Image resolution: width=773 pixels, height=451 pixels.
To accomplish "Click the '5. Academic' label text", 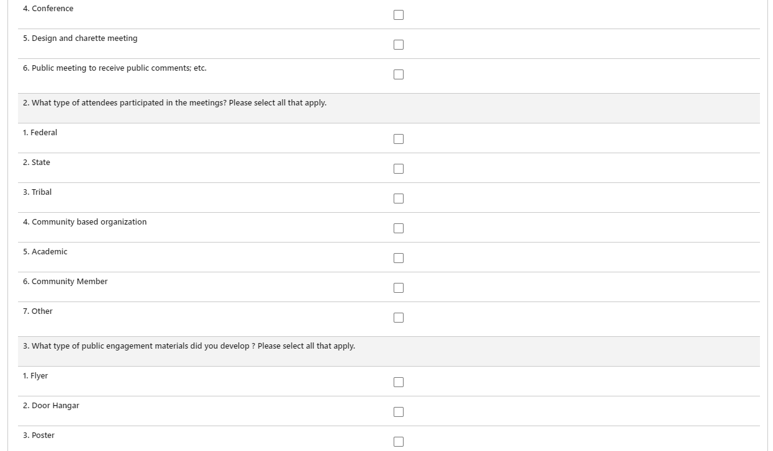I will click(x=45, y=252).
